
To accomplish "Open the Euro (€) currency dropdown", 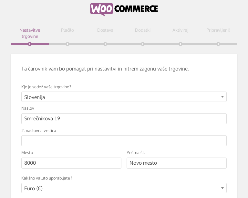I will (124, 188).
